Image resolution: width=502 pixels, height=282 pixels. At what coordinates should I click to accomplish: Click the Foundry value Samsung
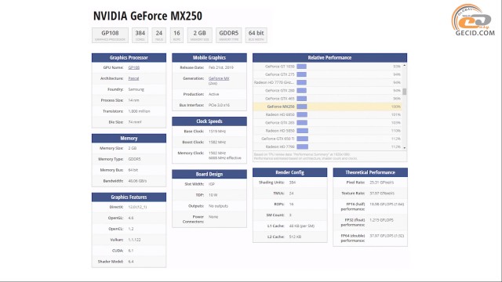pyautogui.click(x=136, y=89)
